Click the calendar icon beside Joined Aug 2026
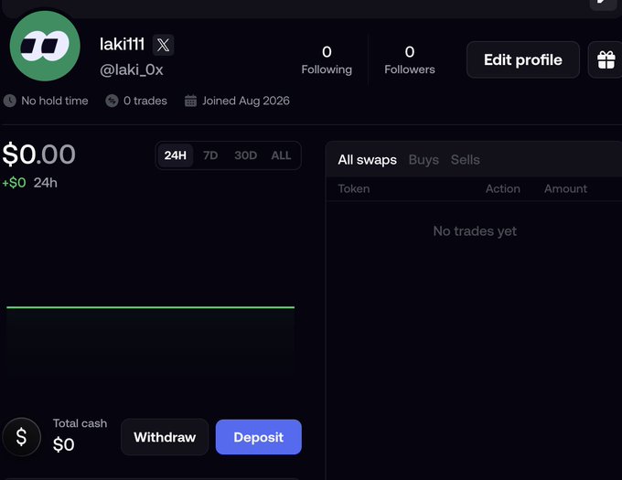The height and width of the screenshot is (480, 622). point(190,101)
